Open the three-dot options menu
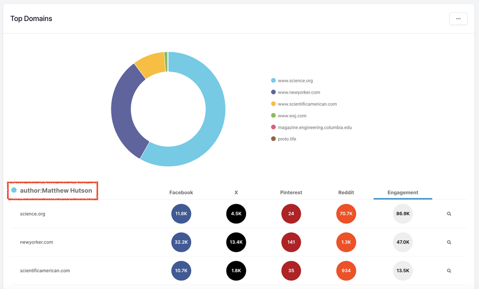This screenshot has height=289, width=479. [458, 19]
